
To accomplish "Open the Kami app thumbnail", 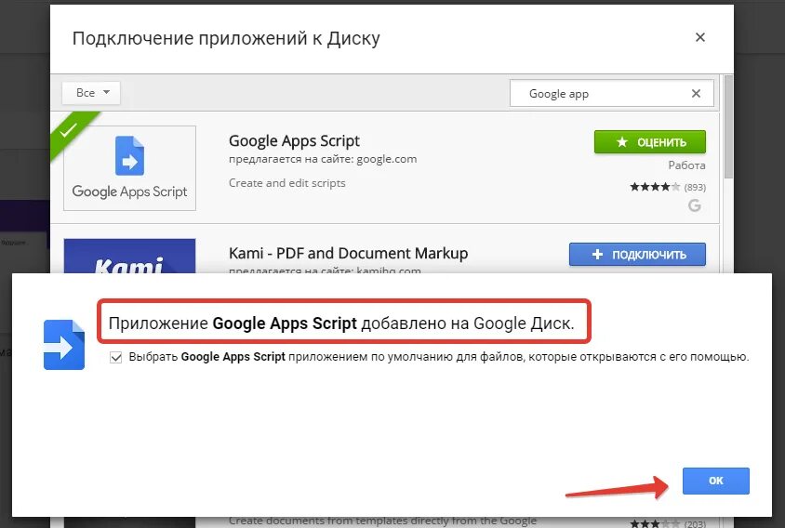I will pyautogui.click(x=129, y=257).
